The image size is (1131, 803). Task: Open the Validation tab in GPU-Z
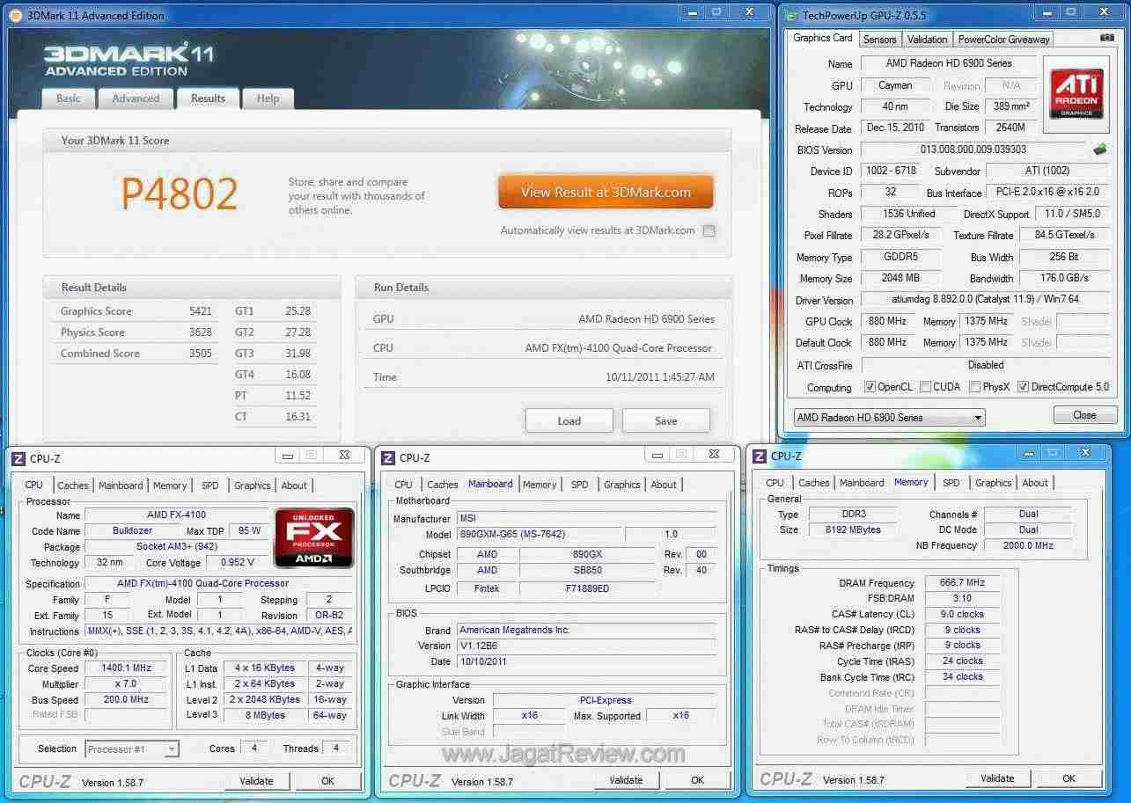pyautogui.click(x=928, y=40)
